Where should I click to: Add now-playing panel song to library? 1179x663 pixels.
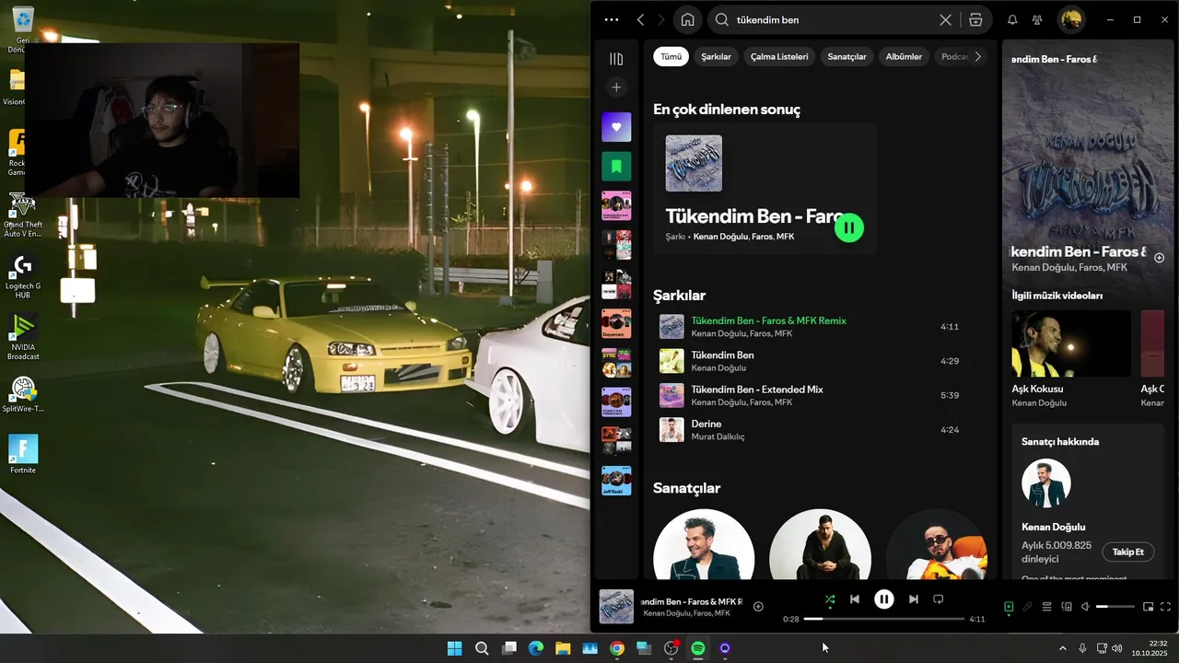(x=1160, y=258)
